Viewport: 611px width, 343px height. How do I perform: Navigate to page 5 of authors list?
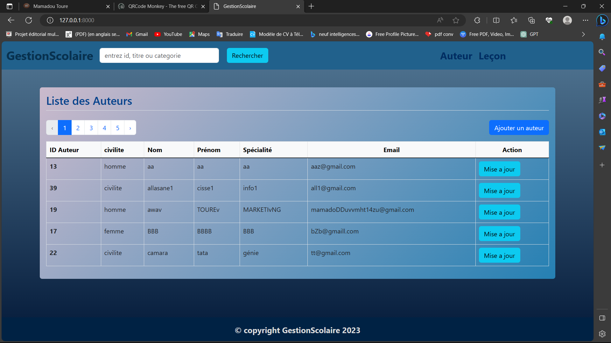[x=117, y=127]
